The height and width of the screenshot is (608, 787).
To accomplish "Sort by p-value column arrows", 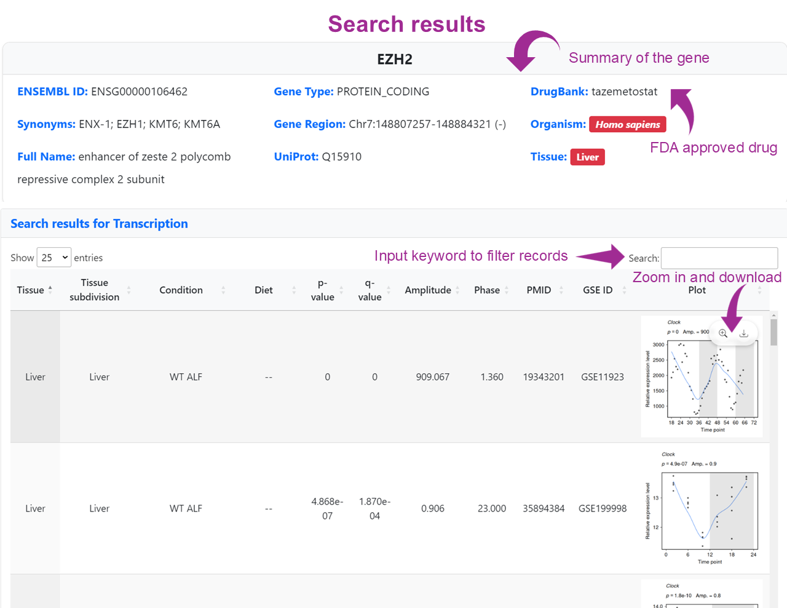I will point(341,290).
